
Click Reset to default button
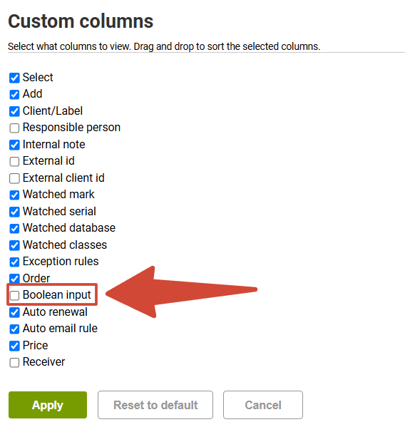[x=155, y=405]
